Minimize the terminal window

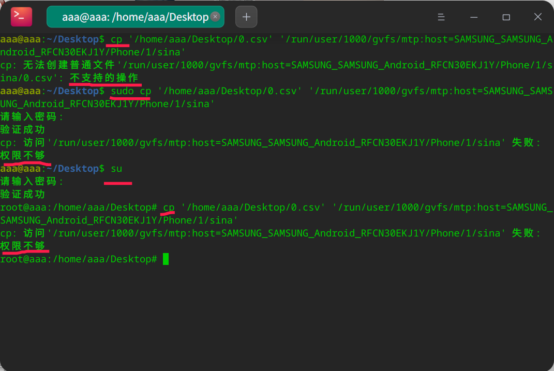click(x=474, y=17)
